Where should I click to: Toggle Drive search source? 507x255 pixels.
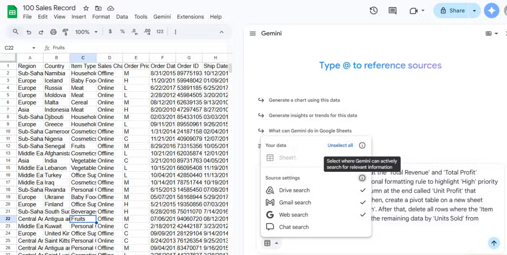point(316,190)
